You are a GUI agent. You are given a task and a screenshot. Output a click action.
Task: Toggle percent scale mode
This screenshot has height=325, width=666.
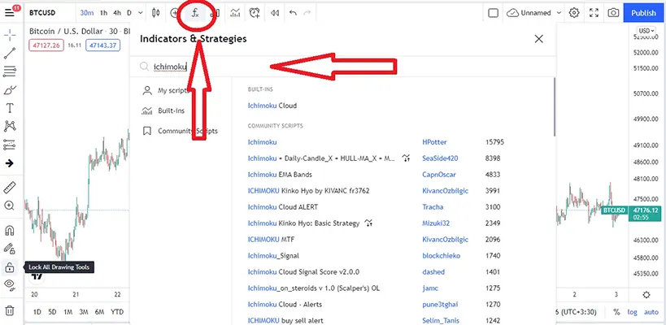616,312
